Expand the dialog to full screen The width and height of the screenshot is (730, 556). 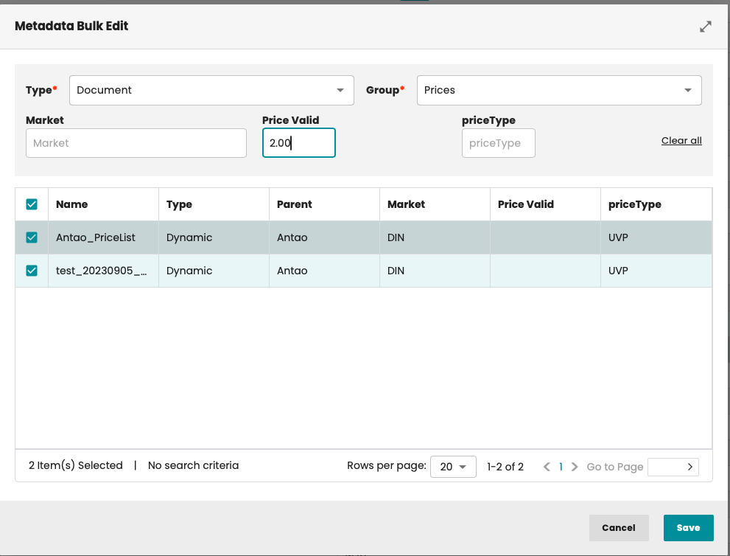tap(705, 27)
